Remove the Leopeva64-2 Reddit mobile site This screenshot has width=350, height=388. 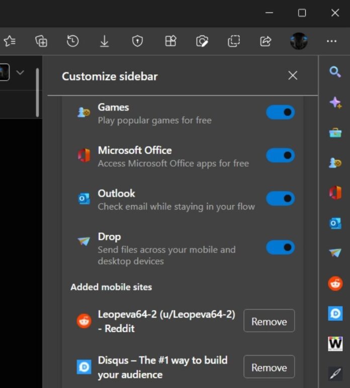(269, 321)
